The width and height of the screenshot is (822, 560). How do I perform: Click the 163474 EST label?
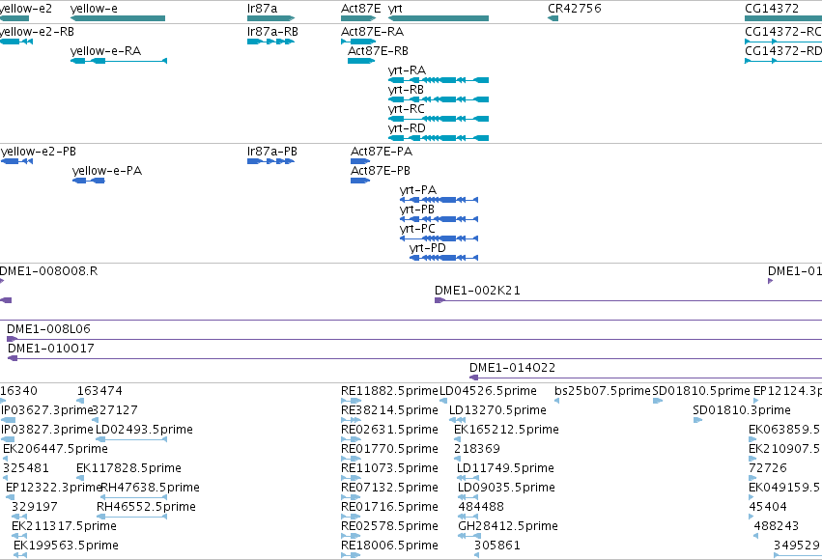(x=99, y=391)
